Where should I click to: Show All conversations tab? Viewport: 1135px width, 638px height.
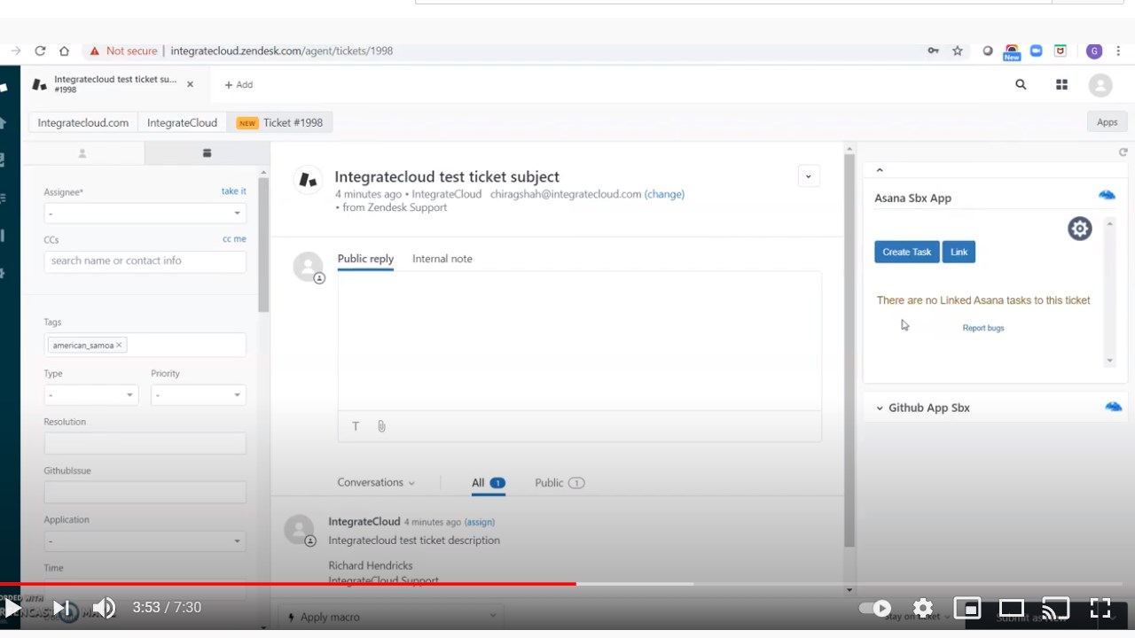pos(488,483)
